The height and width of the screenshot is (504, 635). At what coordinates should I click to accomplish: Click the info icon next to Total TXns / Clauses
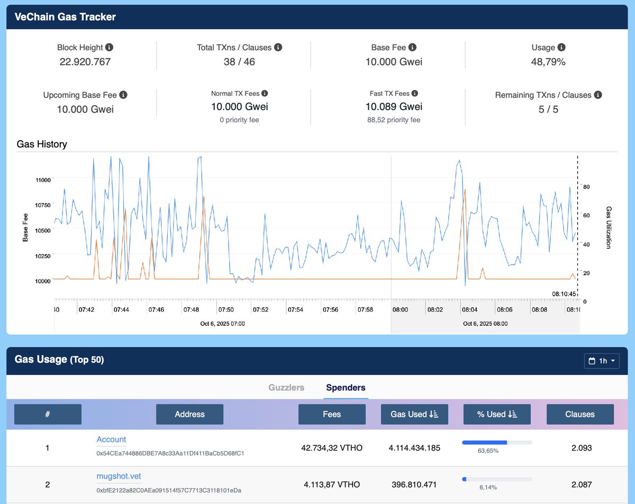(278, 47)
